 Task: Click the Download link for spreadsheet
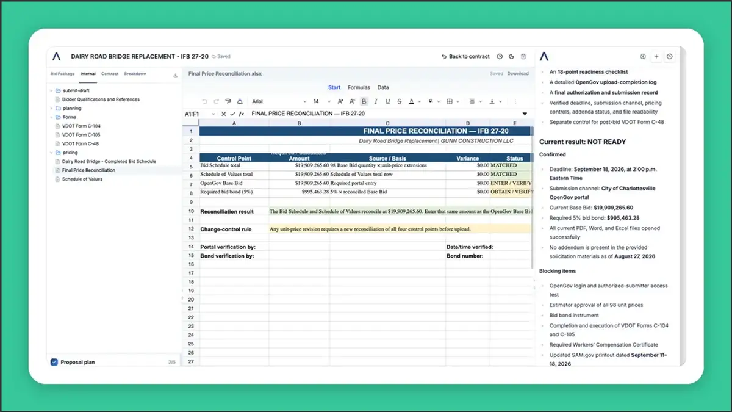pyautogui.click(x=518, y=74)
